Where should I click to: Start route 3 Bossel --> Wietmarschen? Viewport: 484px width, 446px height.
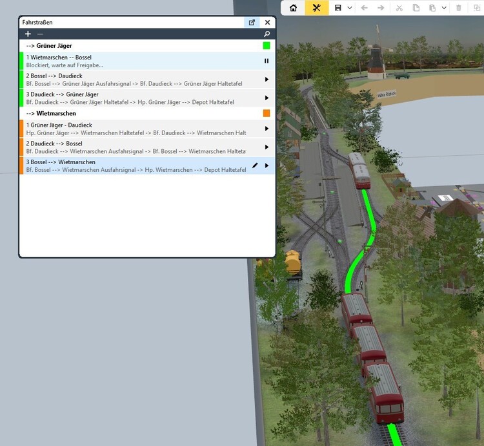click(x=267, y=165)
